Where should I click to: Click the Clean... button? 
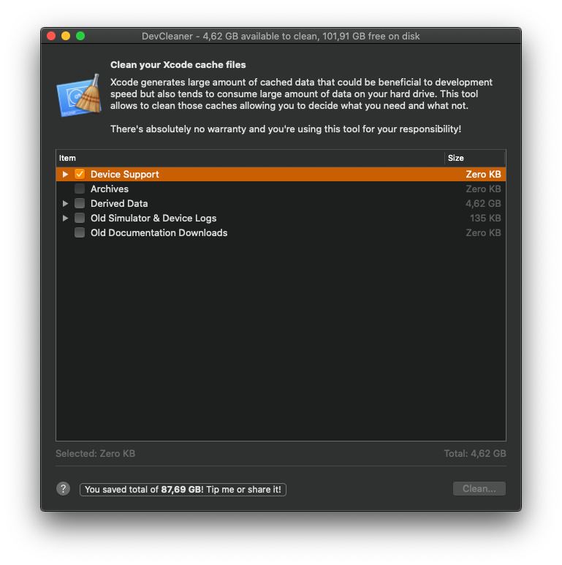pyautogui.click(x=479, y=488)
